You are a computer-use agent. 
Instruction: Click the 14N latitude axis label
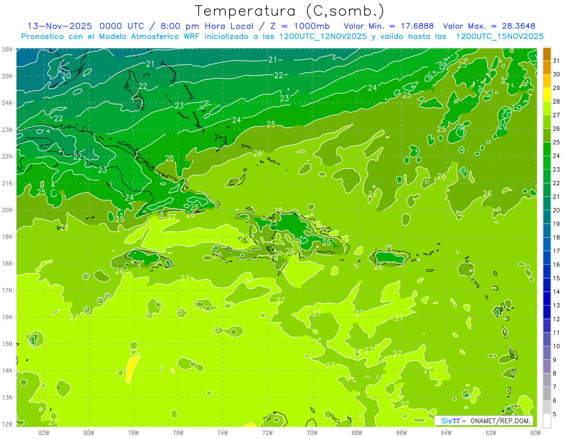pyautogui.click(x=7, y=370)
